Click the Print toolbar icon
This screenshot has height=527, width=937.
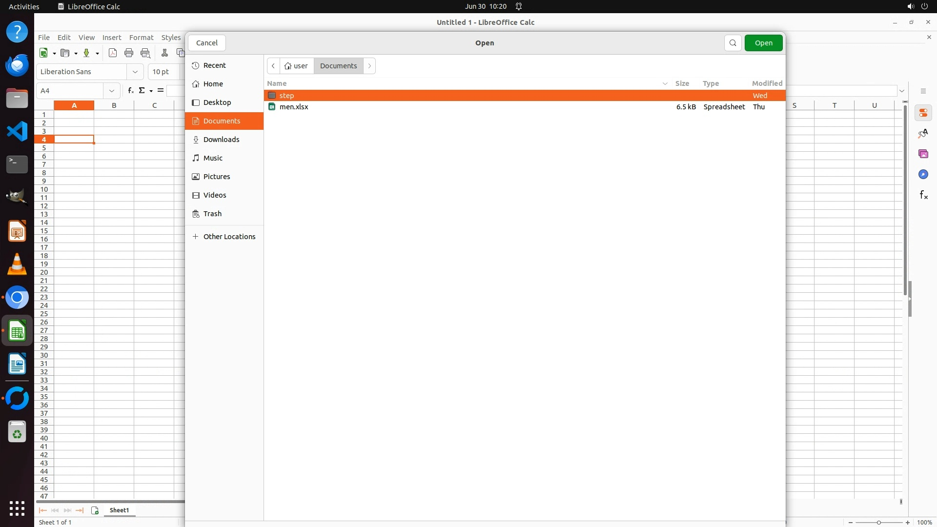tap(129, 53)
